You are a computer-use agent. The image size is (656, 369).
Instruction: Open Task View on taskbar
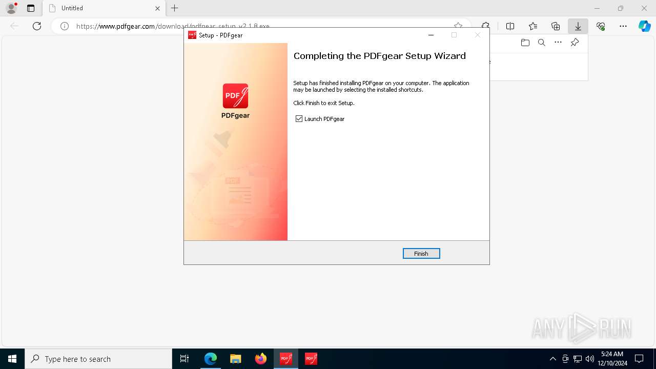pyautogui.click(x=184, y=359)
